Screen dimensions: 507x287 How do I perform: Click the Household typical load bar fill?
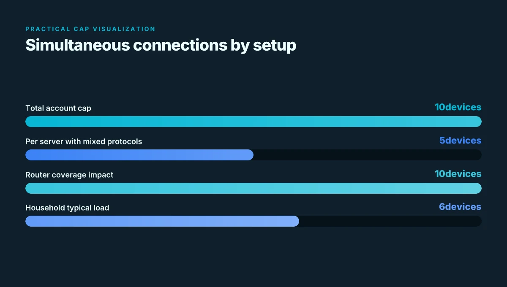tap(162, 221)
